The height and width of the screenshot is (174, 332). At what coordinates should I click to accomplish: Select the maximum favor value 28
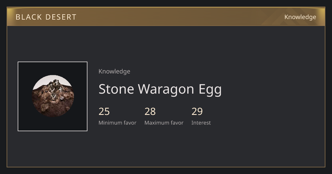pos(150,112)
